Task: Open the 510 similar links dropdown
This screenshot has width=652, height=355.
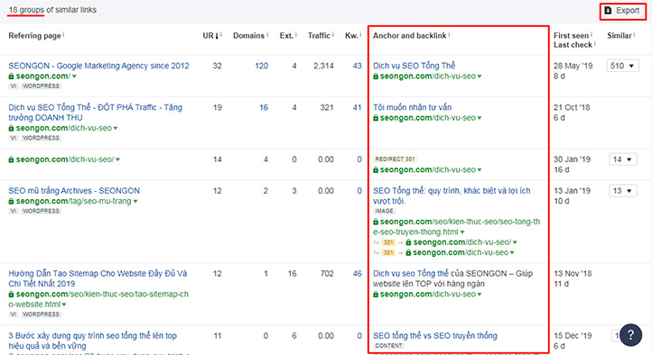Action: click(622, 66)
